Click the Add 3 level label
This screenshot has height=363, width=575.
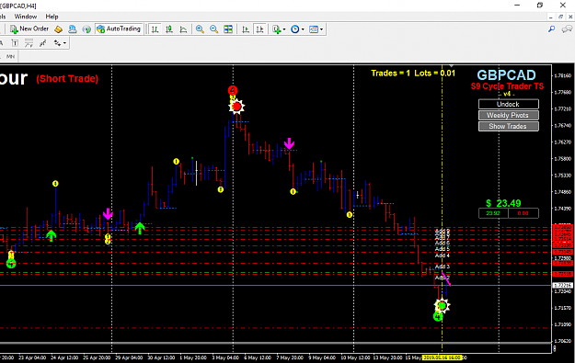[443, 267]
